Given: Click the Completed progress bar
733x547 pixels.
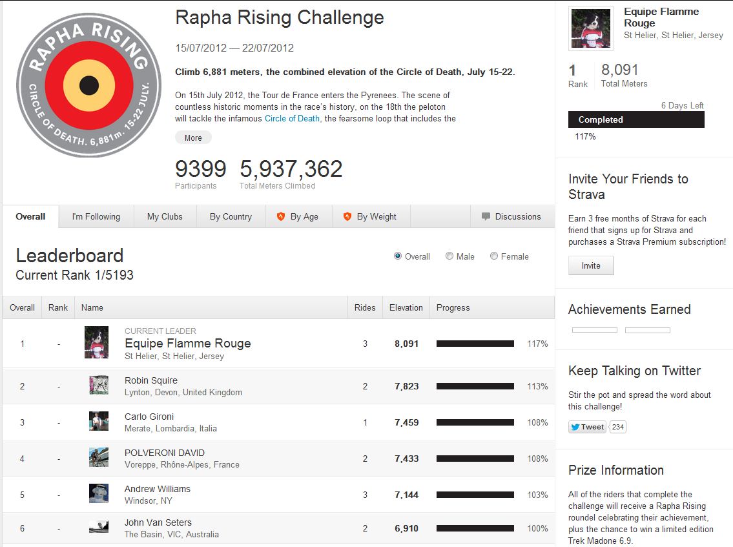Looking at the screenshot, I should point(636,119).
